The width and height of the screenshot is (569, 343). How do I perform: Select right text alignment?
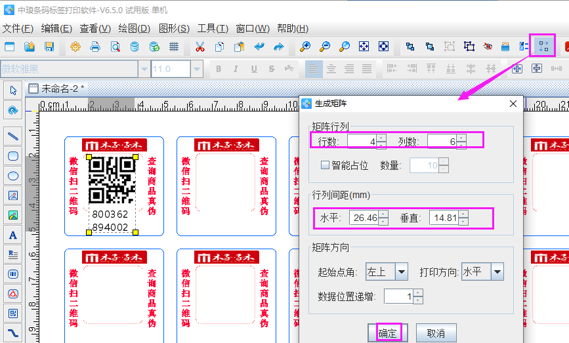(349, 68)
